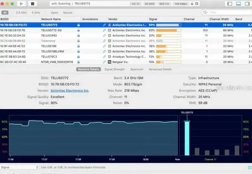Click lock icon on TELUS5196LVRM row
Image resolution: width=252 pixels, height=174 pixels.
[78, 52]
